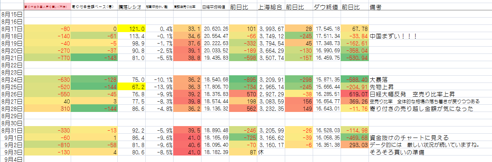Select the 大暴落 remark cell
Image resolution: width=492 pixels, height=162 pixels.
click(x=379, y=79)
